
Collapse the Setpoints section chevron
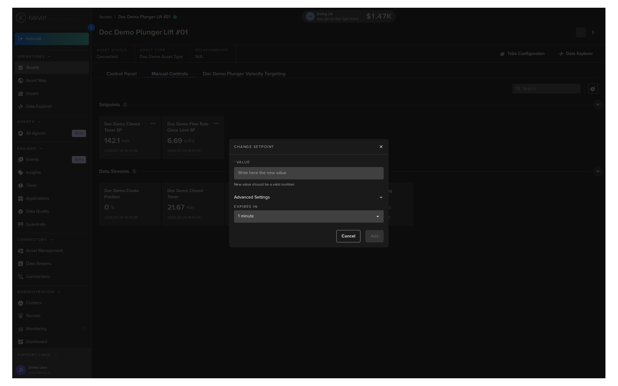point(598,105)
